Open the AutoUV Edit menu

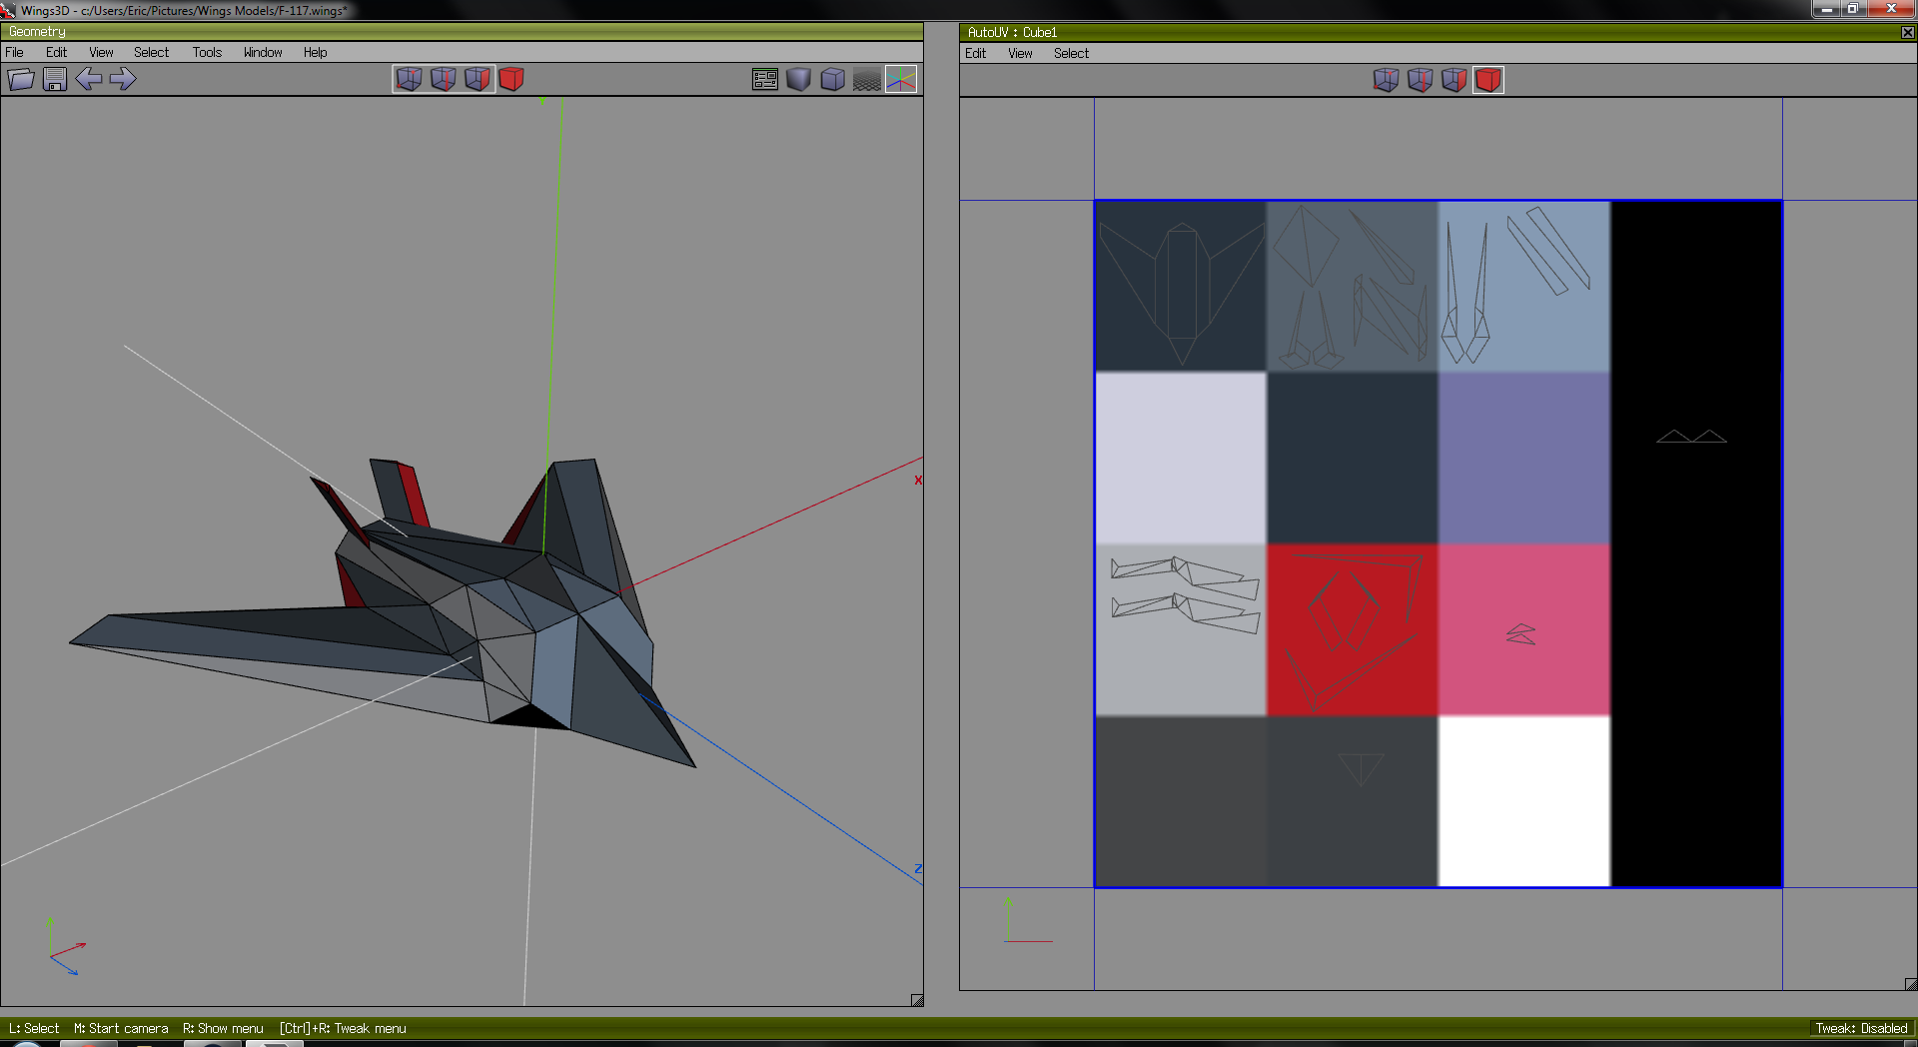point(976,53)
